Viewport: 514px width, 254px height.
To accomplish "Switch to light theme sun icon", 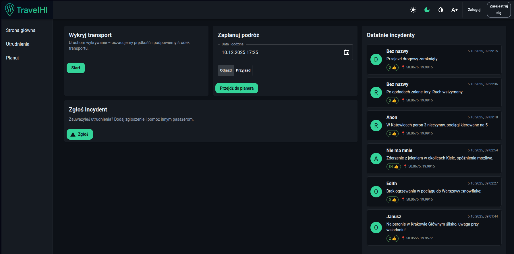I will click(413, 10).
